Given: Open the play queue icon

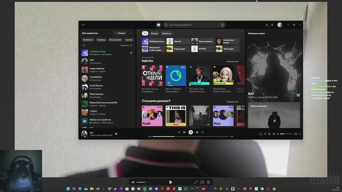Looking at the screenshot, I should click(x=269, y=134).
